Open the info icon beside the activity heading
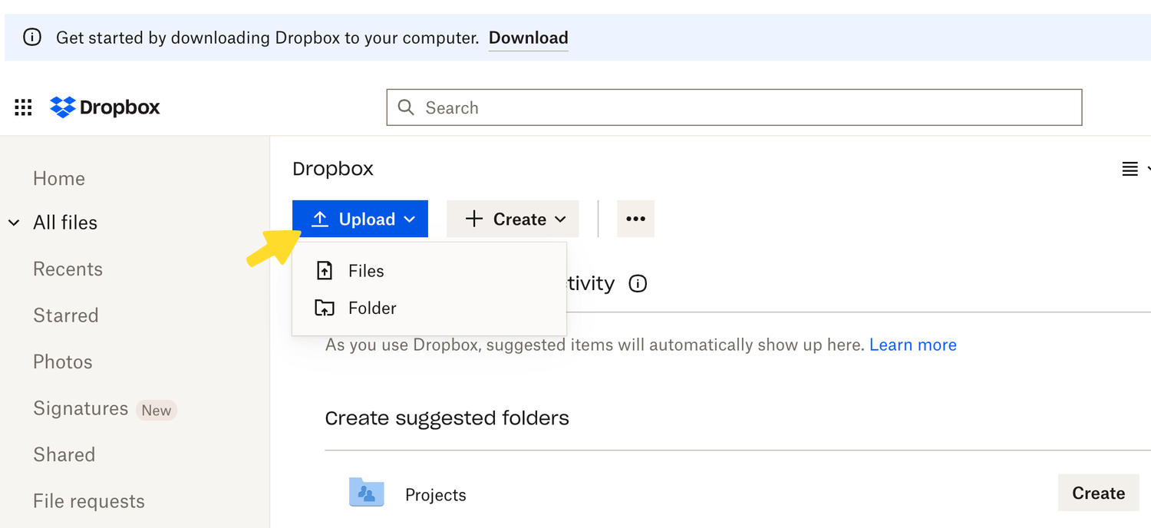 coord(638,284)
